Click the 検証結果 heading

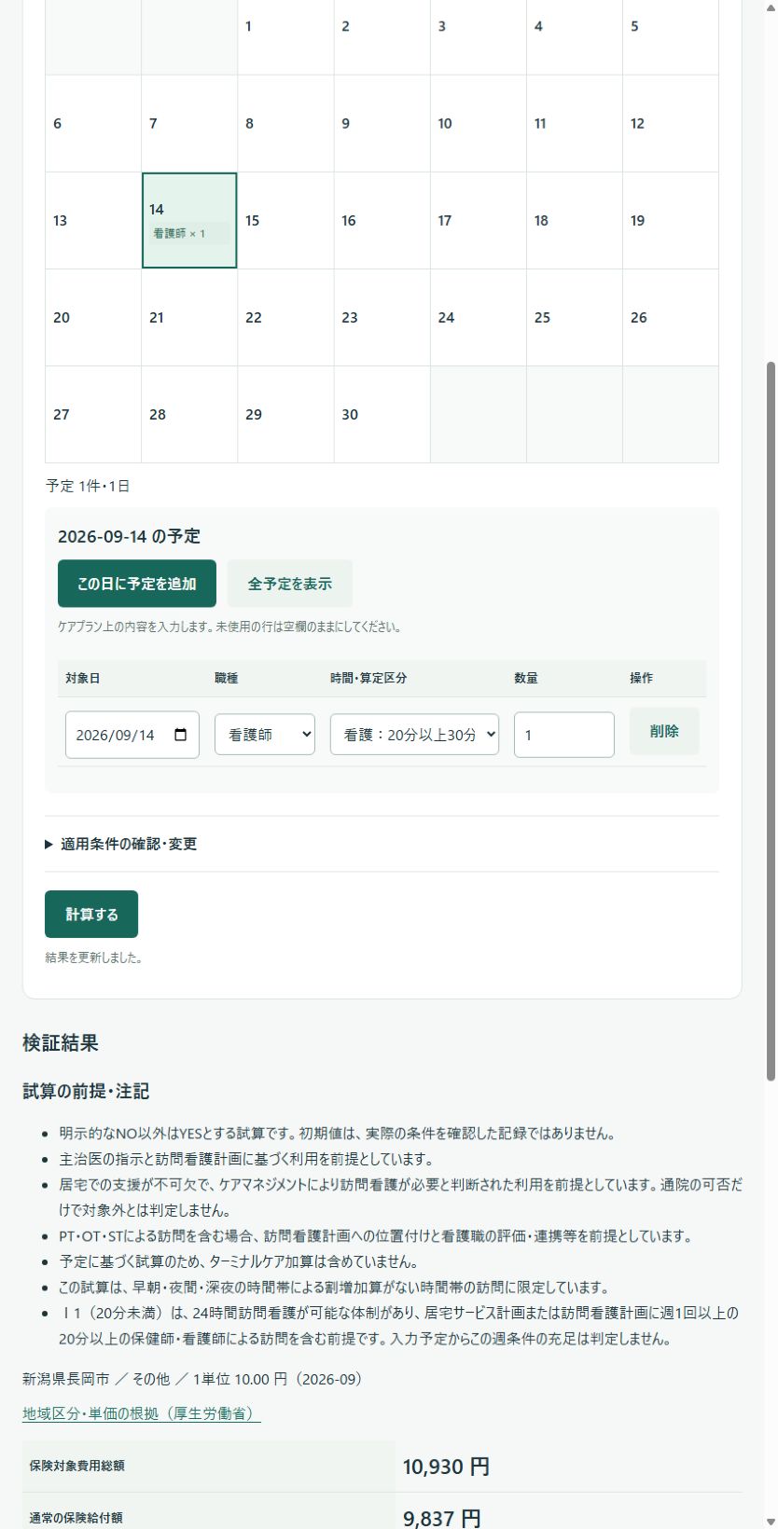pos(61,1042)
